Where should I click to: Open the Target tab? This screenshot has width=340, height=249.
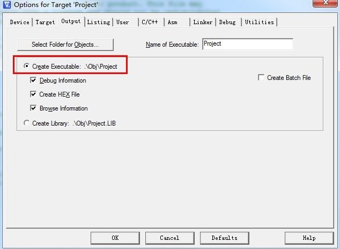coord(46,22)
